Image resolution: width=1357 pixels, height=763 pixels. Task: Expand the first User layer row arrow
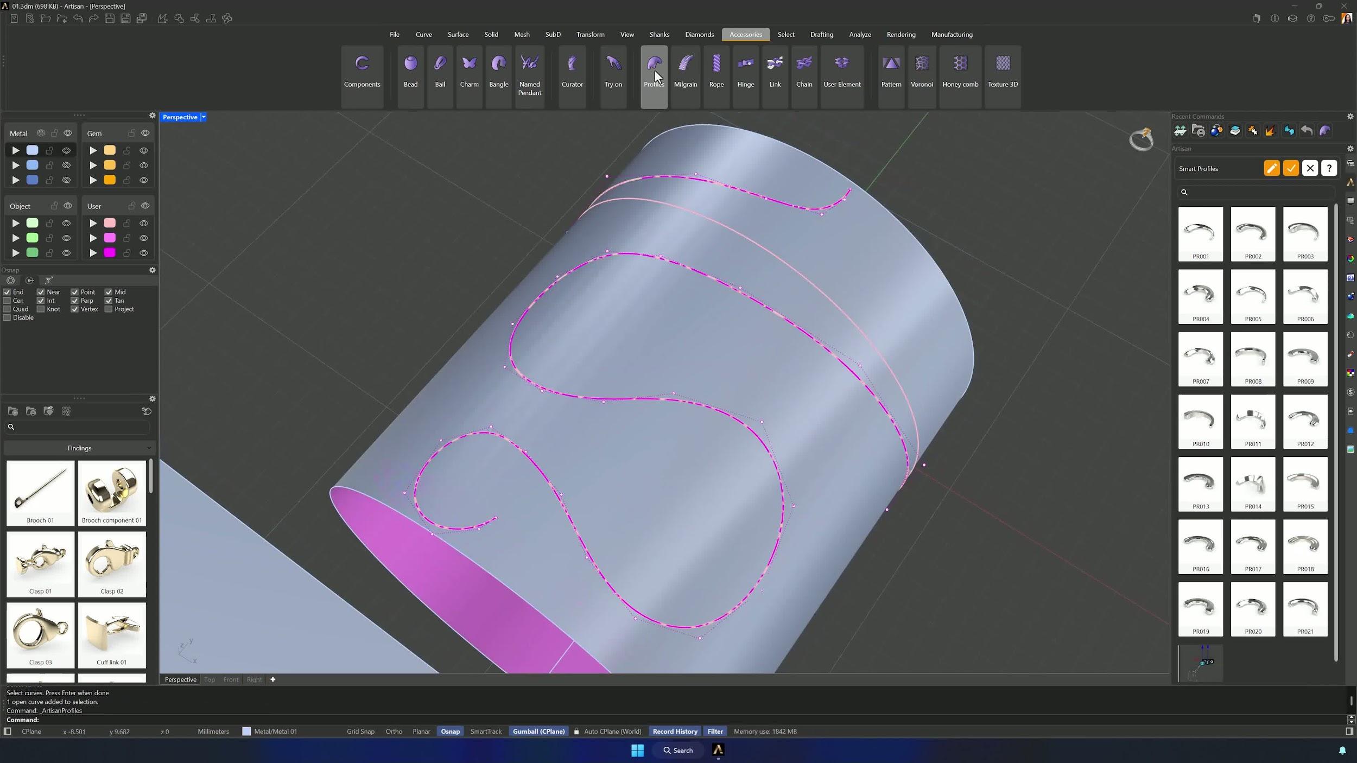coord(93,223)
